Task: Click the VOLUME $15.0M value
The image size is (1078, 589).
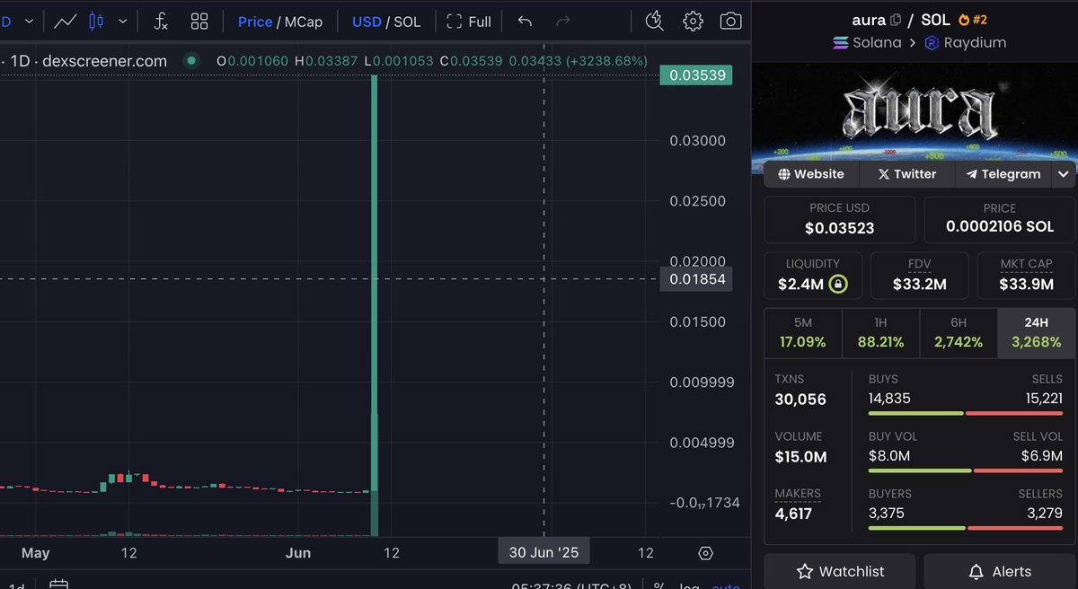Action: [800, 457]
